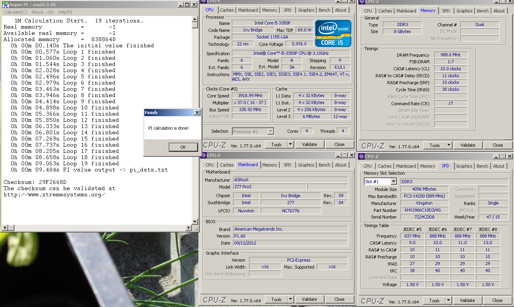The image size is (514, 307).
Task: Open the About tab in the Mainboard window
Action: [x=341, y=165]
